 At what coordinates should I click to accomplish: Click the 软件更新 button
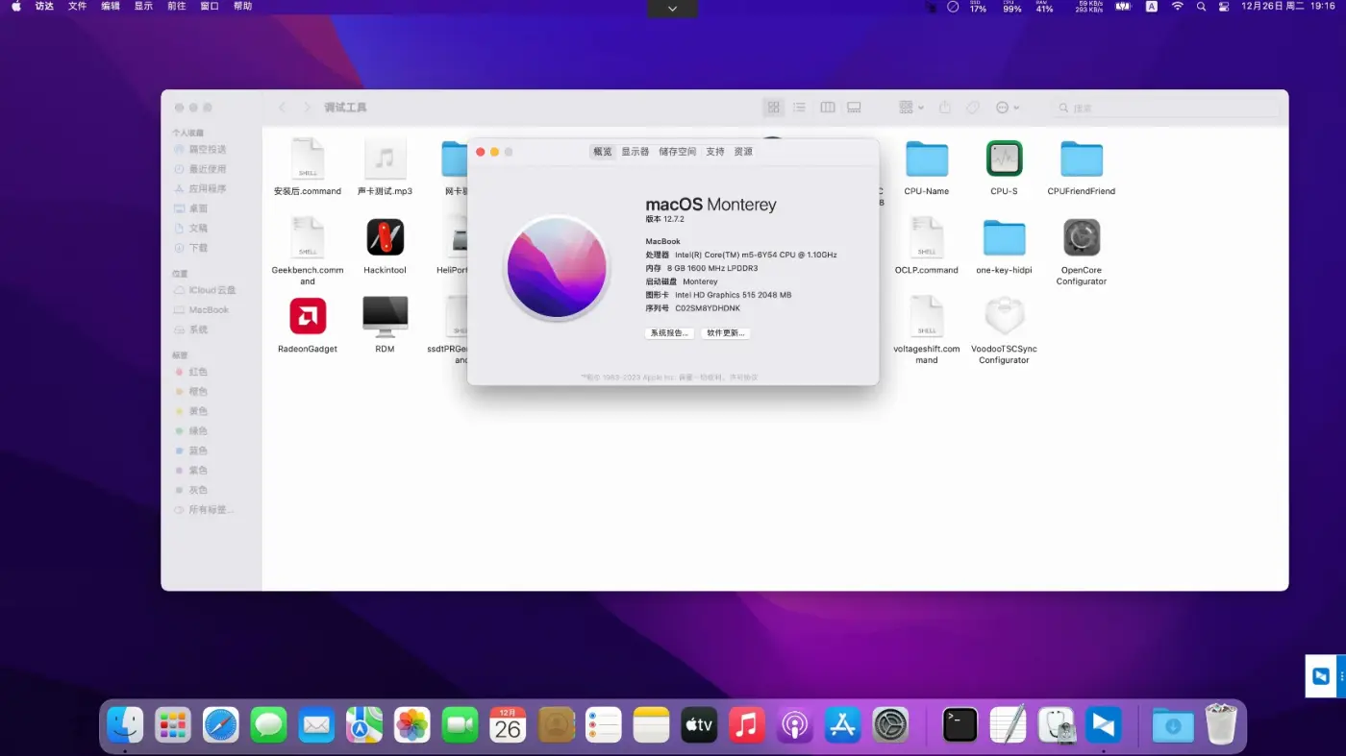coord(726,332)
